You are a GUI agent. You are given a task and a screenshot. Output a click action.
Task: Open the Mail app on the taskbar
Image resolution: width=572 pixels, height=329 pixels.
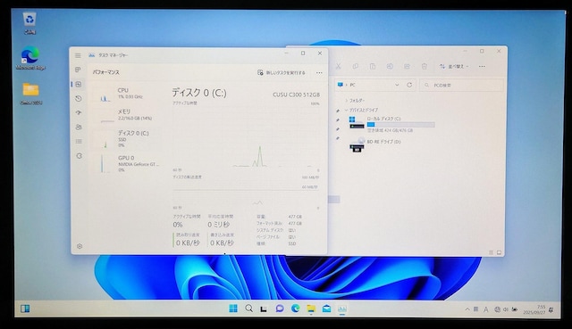[326, 308]
